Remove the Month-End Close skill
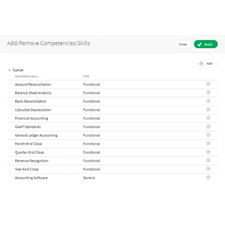Viewport: 225px width, 225px height. click(208, 143)
